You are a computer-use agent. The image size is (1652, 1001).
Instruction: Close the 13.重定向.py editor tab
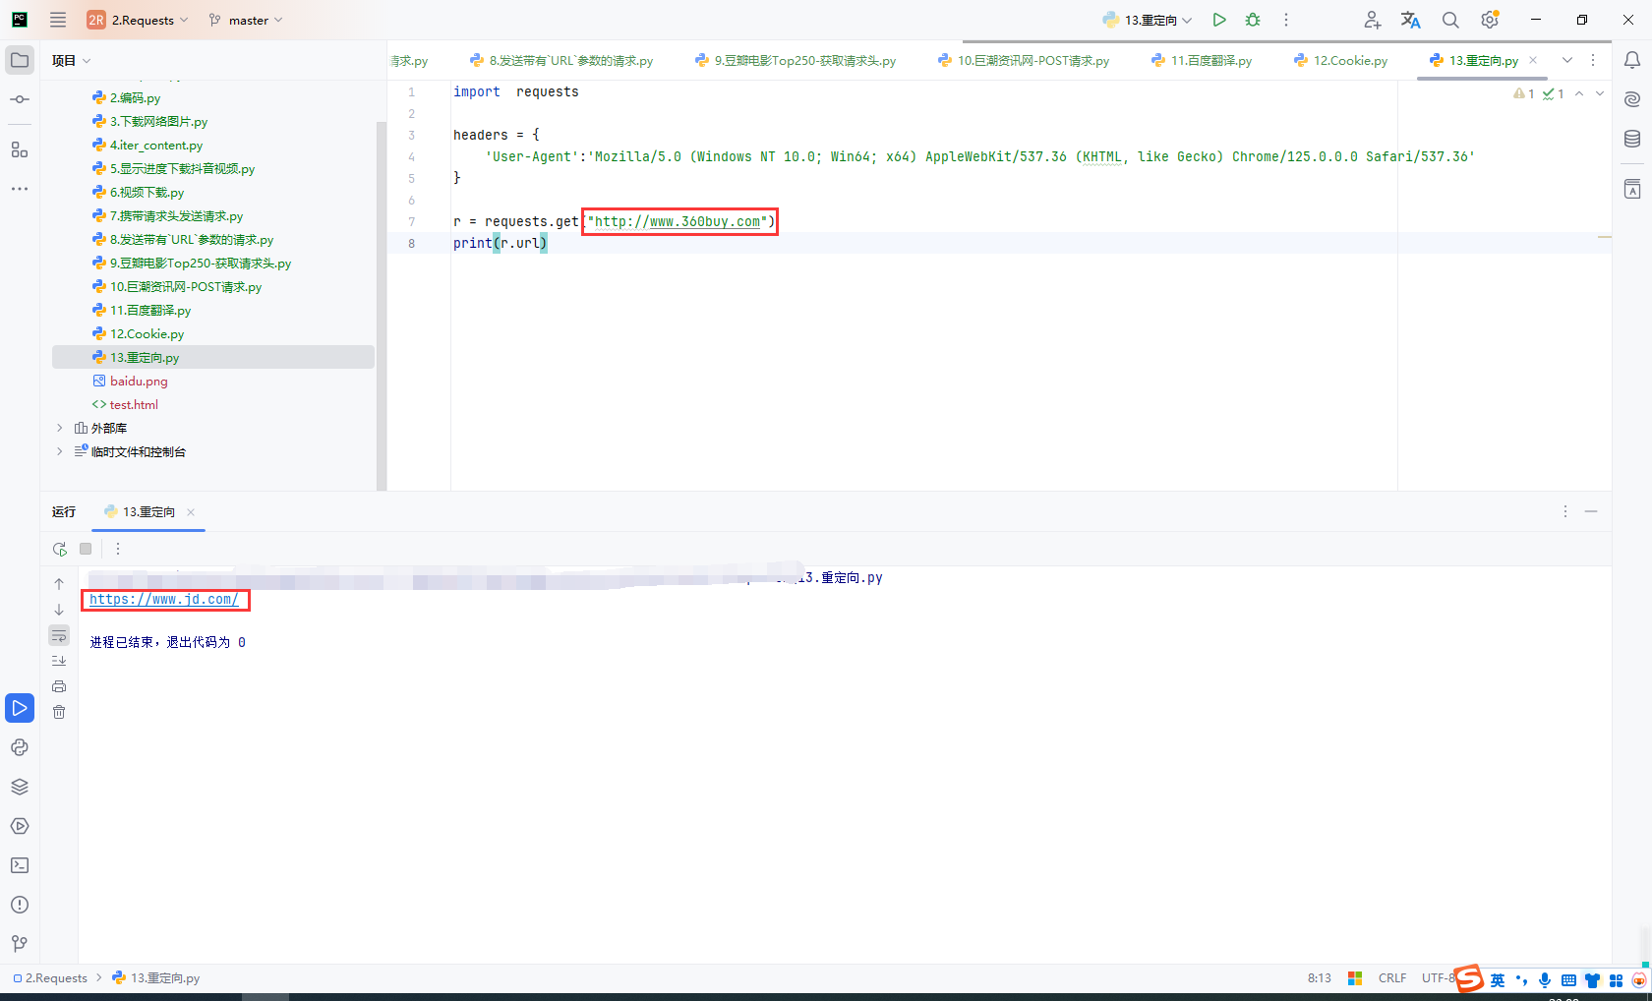point(1533,60)
